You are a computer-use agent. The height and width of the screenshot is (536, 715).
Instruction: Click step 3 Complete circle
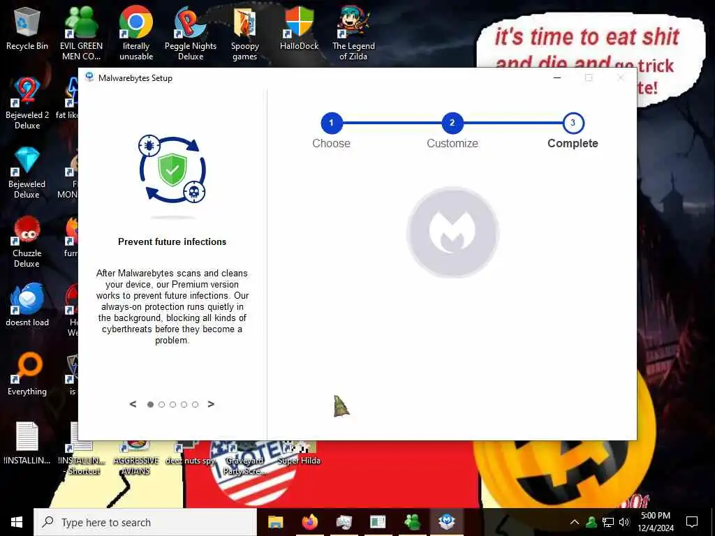(573, 123)
